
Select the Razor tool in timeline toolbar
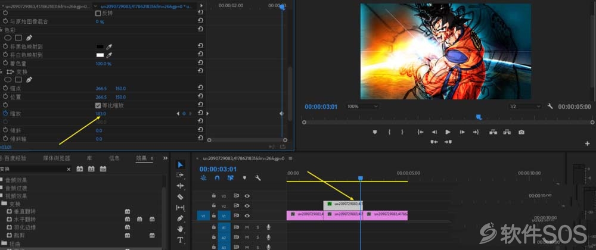180,196
